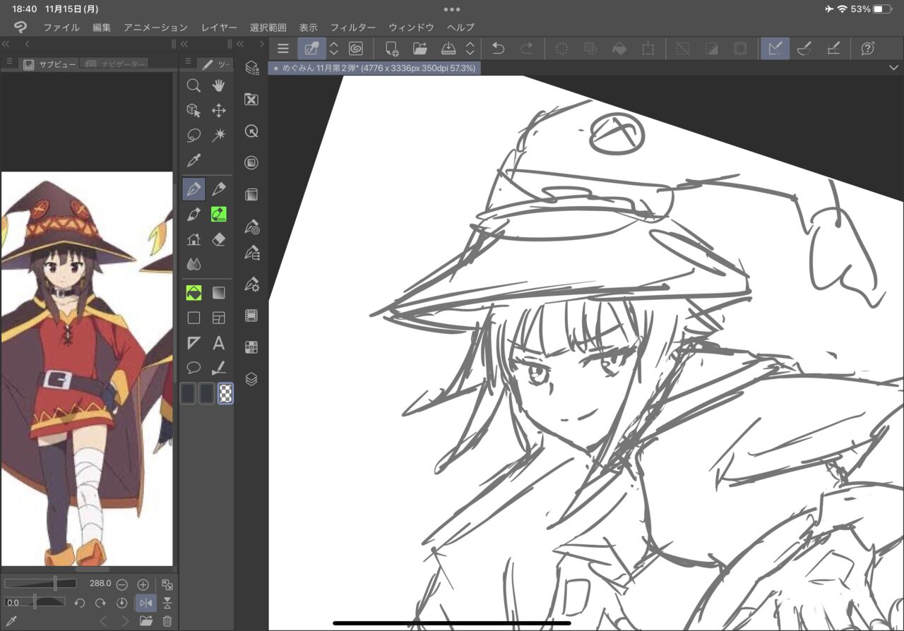Select the Lasso selection tool
Screen dimensions: 904x631
[194, 135]
